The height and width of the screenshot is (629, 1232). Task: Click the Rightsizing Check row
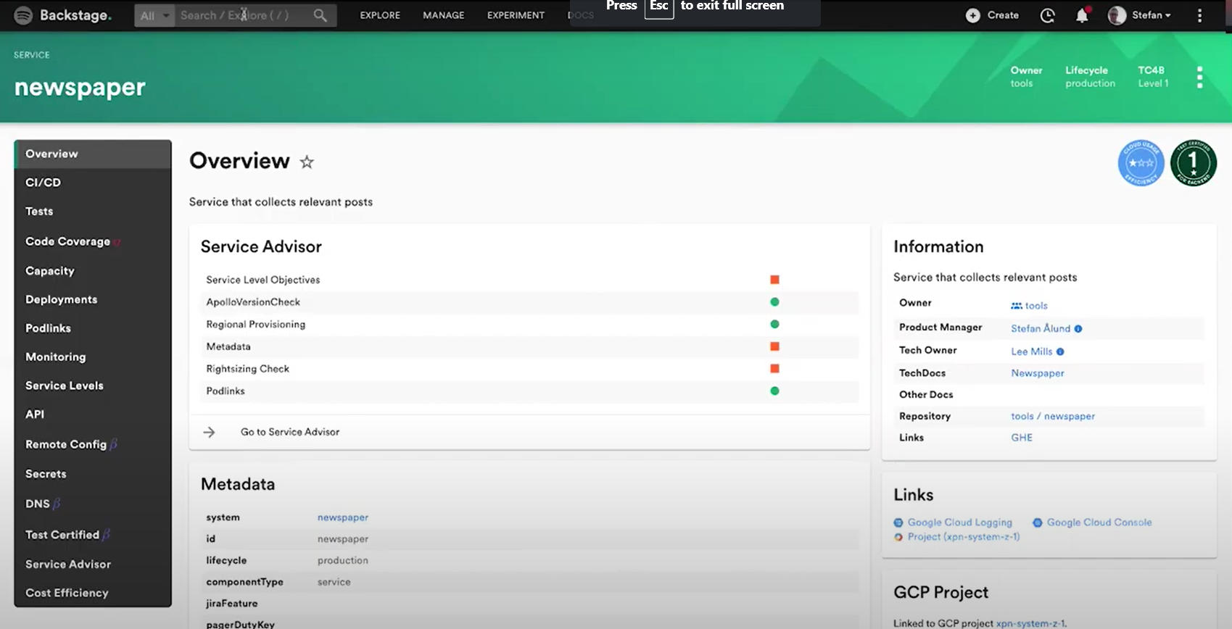pos(529,369)
